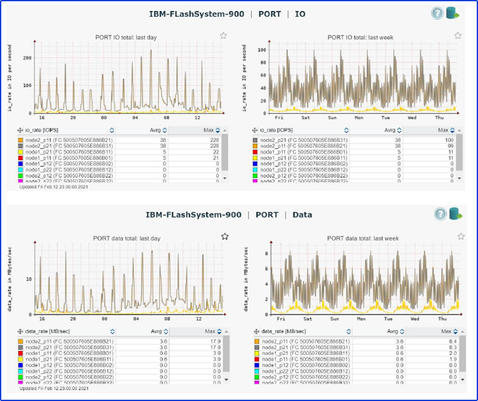
Task: Click gray swatch for node2_p21 in IO last day
Action: (21, 146)
